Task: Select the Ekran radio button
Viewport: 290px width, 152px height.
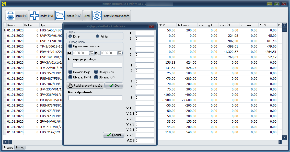Action: click(70, 37)
